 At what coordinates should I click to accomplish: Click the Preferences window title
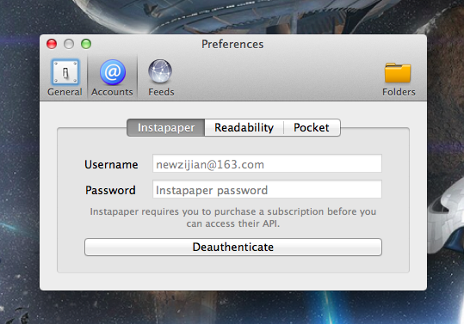(232, 45)
